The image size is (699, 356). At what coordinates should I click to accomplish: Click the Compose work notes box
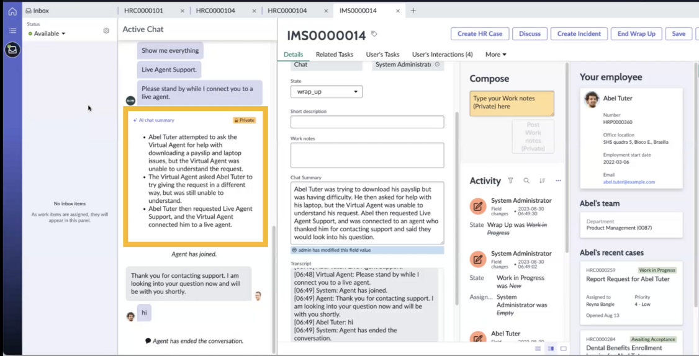click(x=512, y=104)
